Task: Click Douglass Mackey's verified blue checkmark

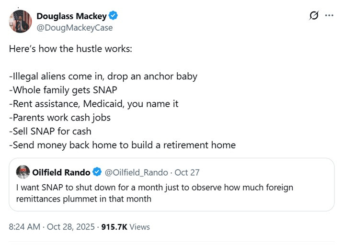Action: [x=114, y=16]
